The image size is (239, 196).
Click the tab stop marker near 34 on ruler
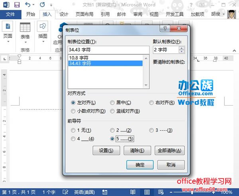click(x=198, y=61)
